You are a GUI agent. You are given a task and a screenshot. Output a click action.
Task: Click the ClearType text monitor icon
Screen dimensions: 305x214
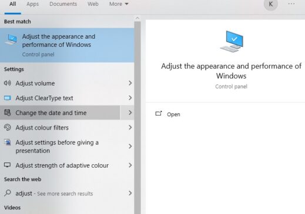click(8, 98)
